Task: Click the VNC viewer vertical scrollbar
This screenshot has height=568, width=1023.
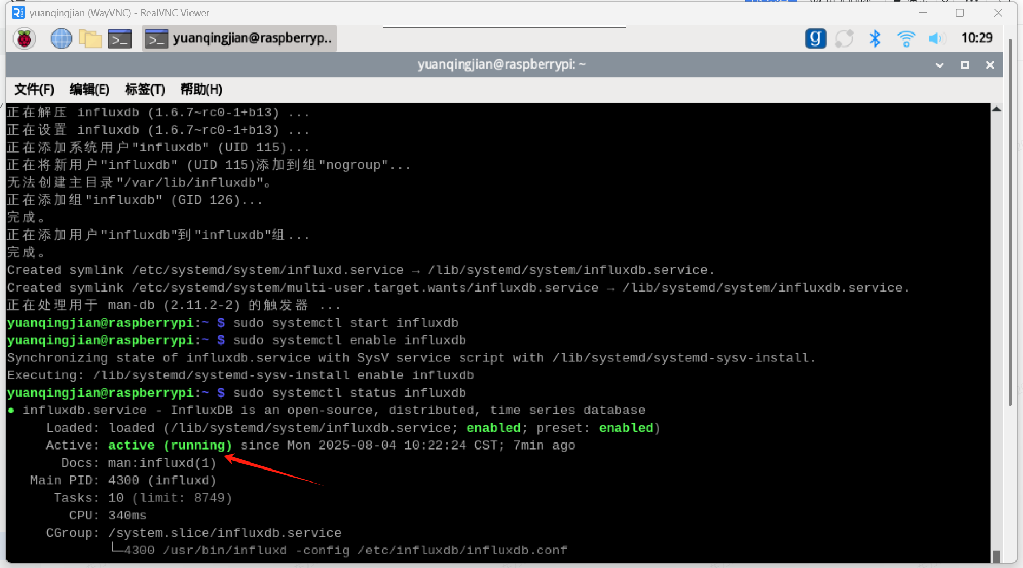Action: (1010, 222)
